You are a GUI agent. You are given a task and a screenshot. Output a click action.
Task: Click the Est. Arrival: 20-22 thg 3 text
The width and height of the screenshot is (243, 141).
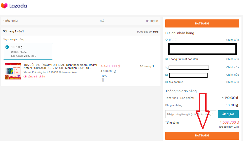click(24, 56)
